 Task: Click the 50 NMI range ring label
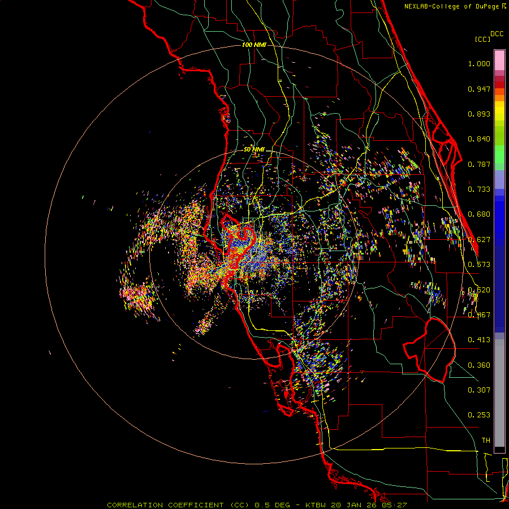254,149
